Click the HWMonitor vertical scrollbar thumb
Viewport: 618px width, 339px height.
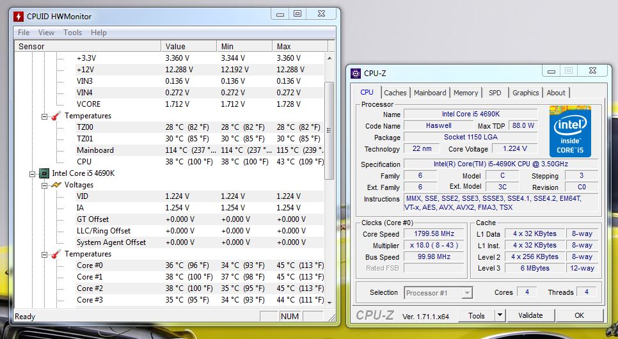point(329,130)
